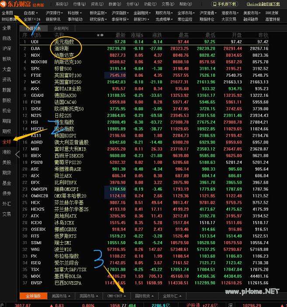Expand the 沪深港通 dropdown
The image size is (287, 307).
(x=208, y=13)
